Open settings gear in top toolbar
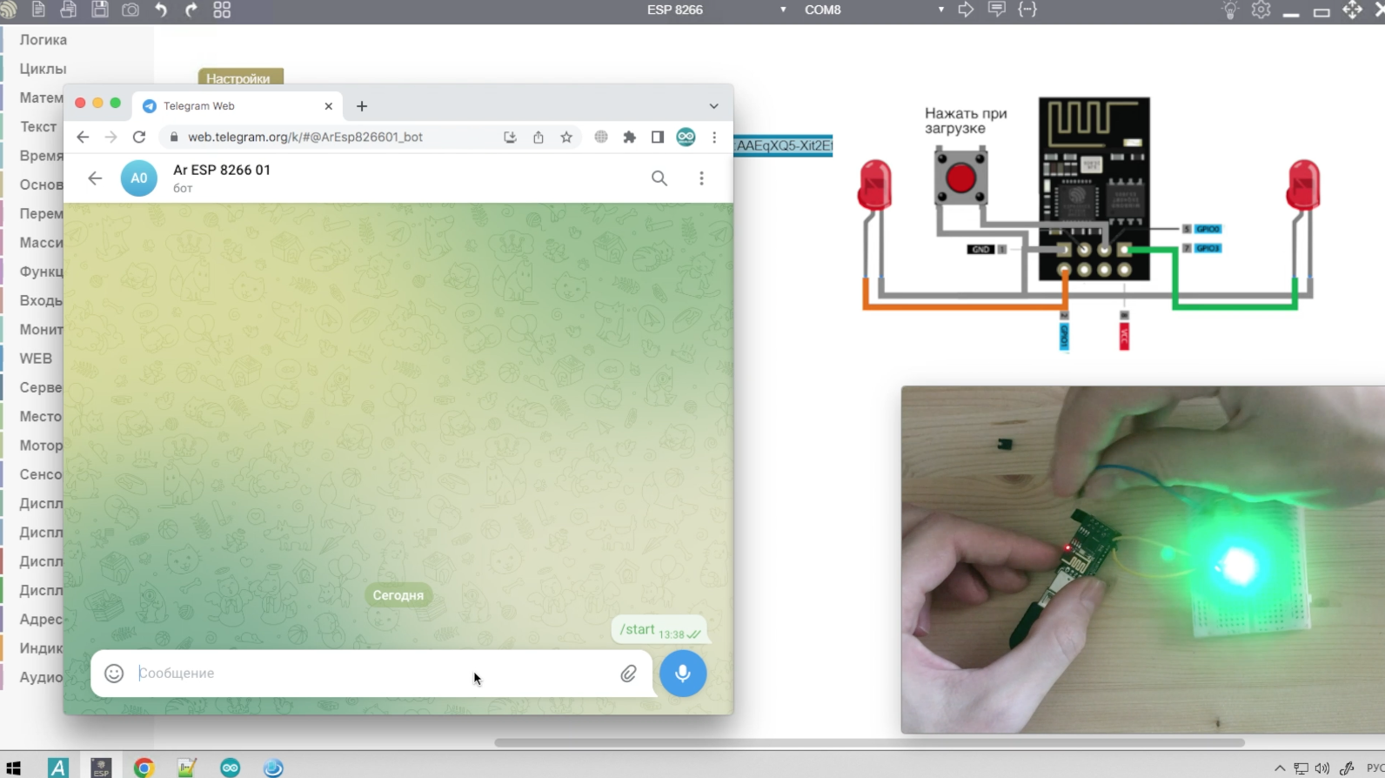1385x778 pixels. tap(1261, 10)
